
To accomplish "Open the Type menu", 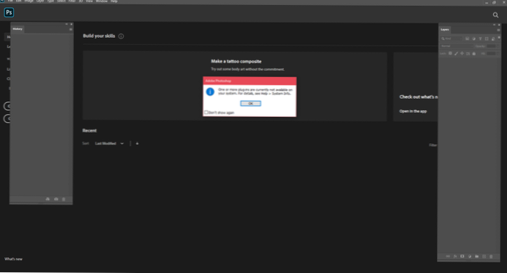I will point(50,1).
